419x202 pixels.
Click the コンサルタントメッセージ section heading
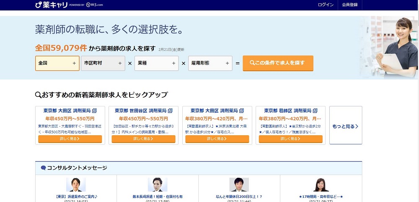(x=77, y=168)
